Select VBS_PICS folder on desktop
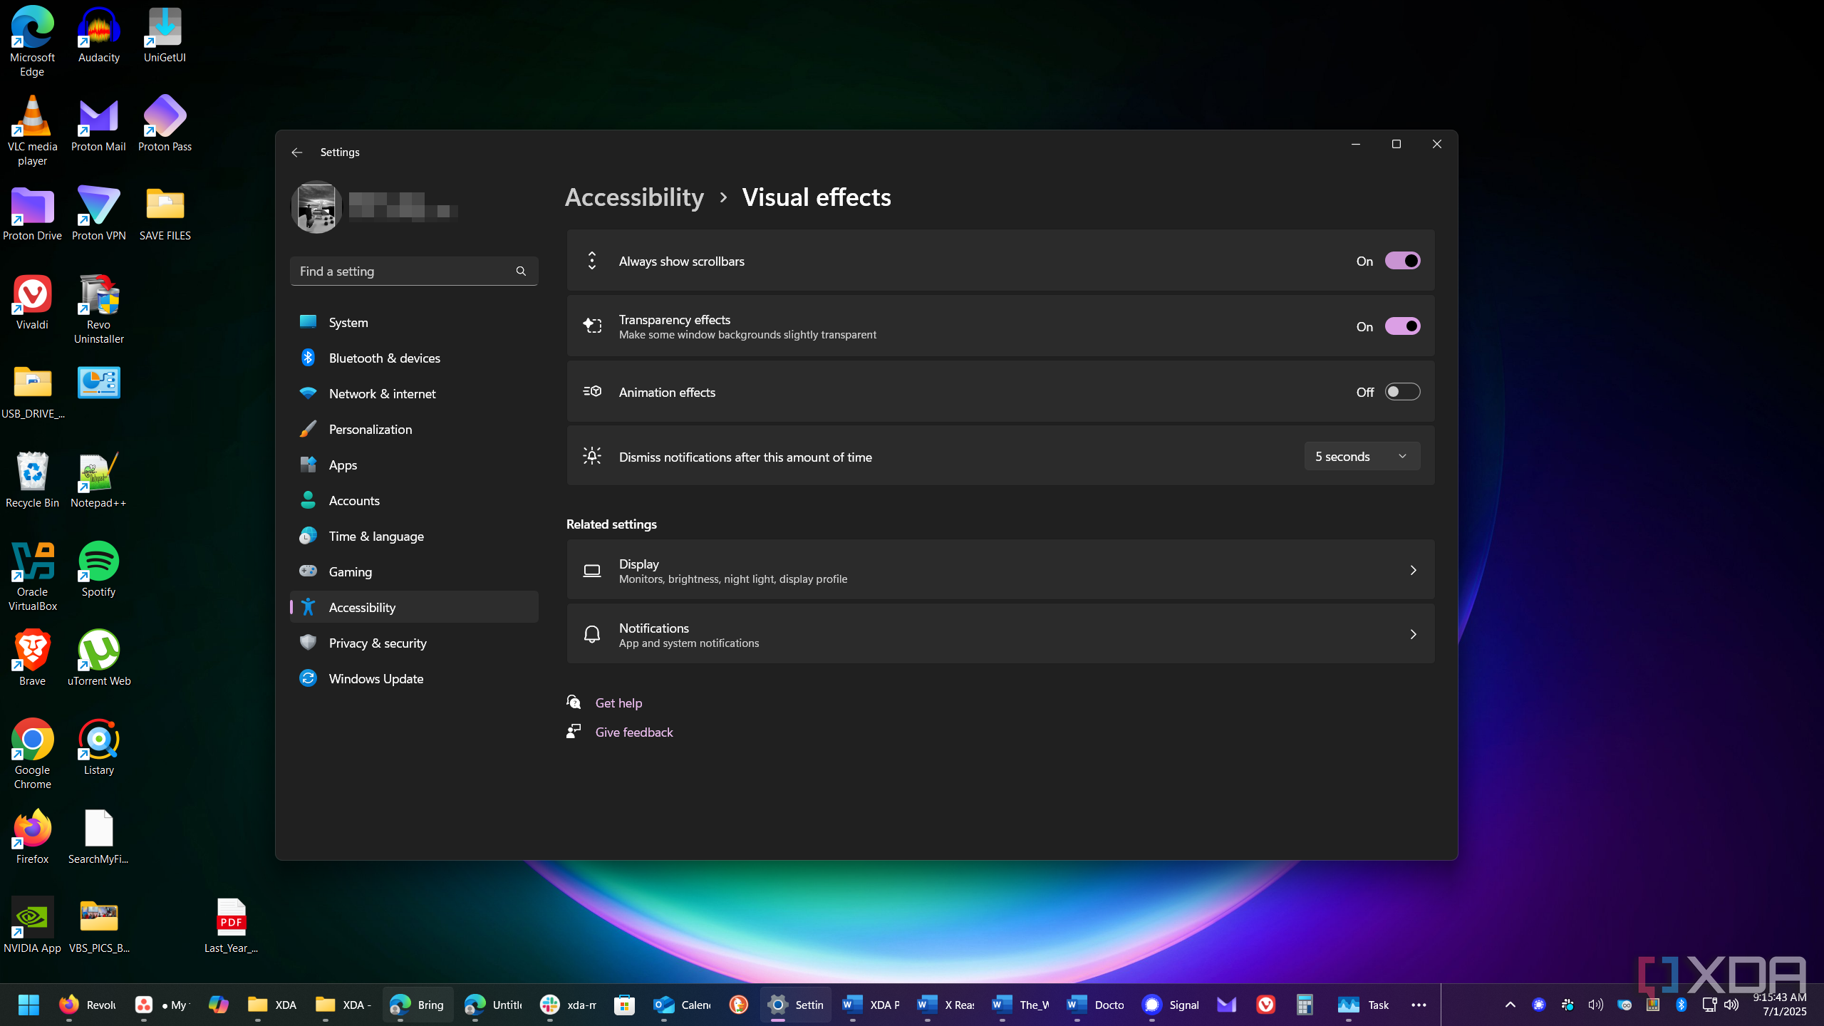Screen dimensions: 1824x1026 [x=98, y=926]
